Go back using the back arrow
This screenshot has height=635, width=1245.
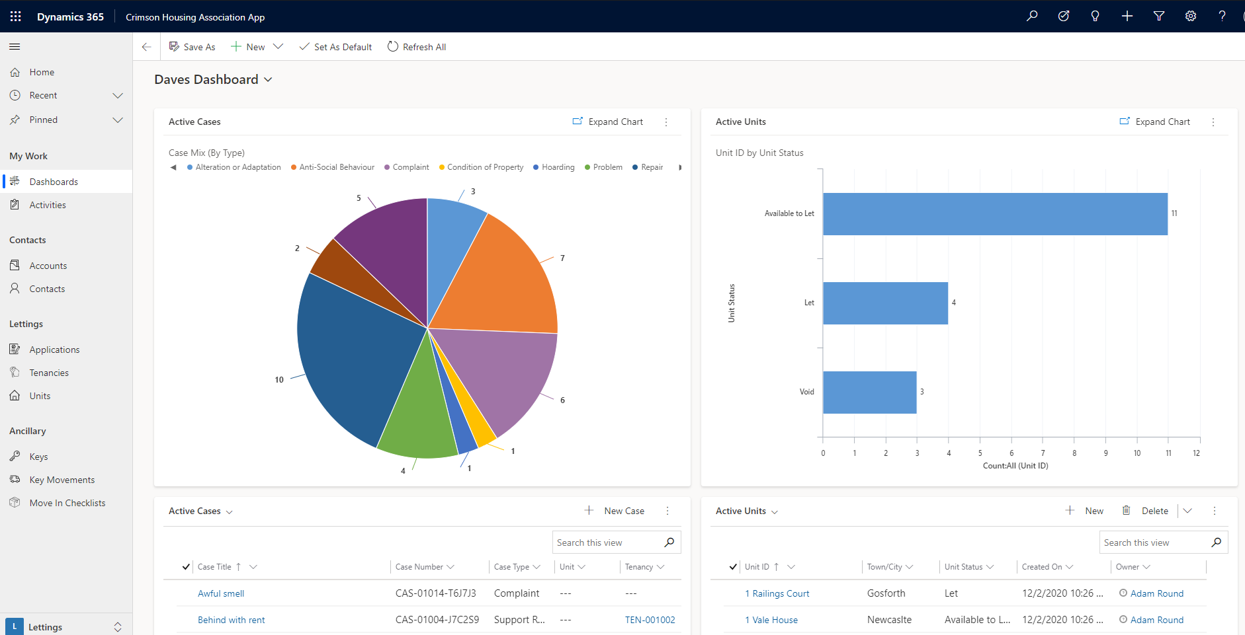[x=147, y=47]
